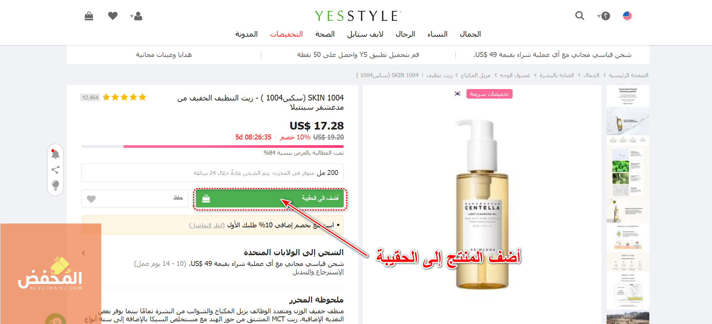Select the US flag country icon
The height and width of the screenshot is (324, 712).
point(627,16)
